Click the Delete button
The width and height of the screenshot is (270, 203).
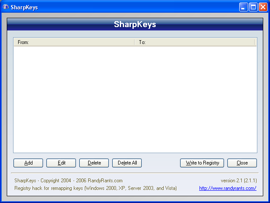(94, 163)
